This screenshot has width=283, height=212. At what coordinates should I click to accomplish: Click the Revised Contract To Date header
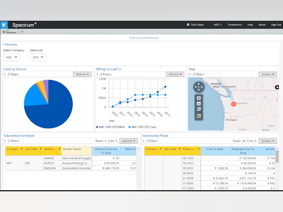tap(106, 151)
